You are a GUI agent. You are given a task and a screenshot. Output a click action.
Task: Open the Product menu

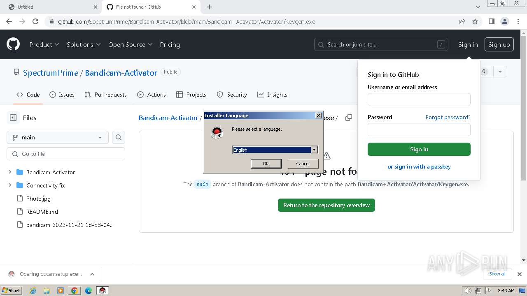(x=44, y=44)
